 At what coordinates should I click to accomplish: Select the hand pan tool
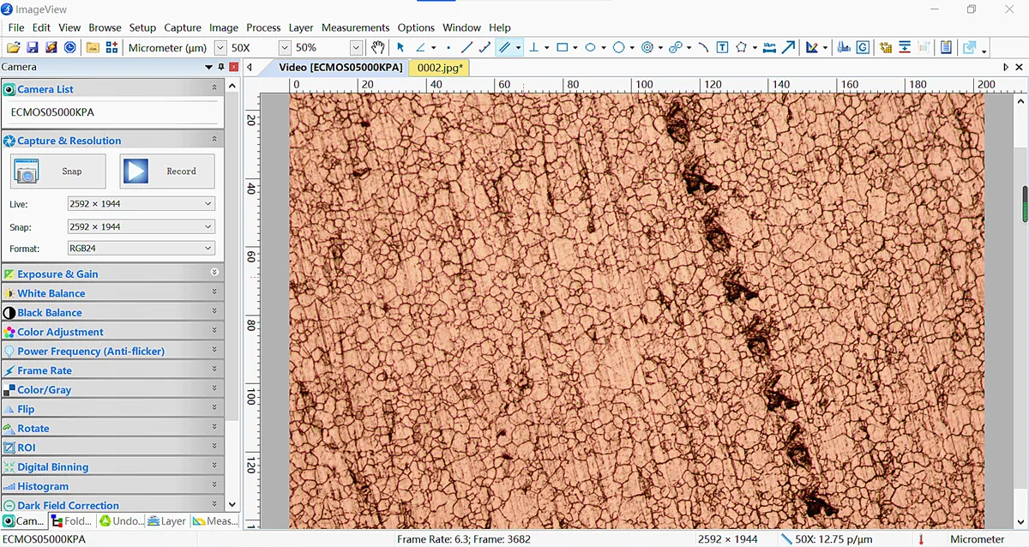[377, 48]
